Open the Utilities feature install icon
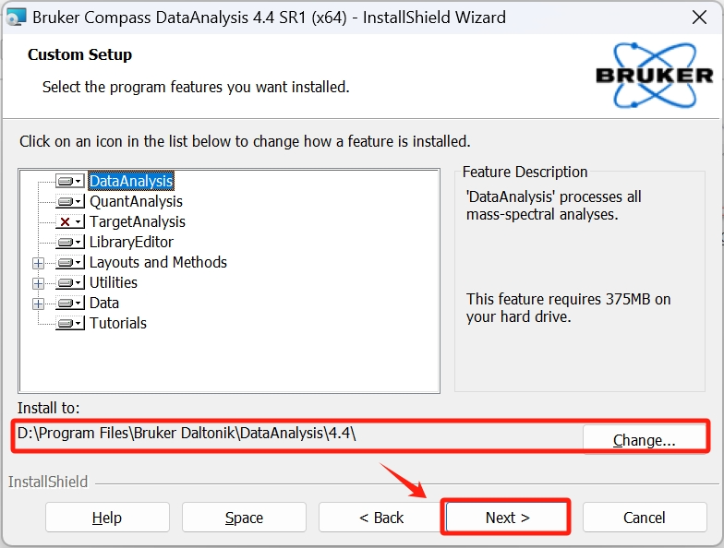Viewport: 724px width, 548px height. pyautogui.click(x=69, y=283)
